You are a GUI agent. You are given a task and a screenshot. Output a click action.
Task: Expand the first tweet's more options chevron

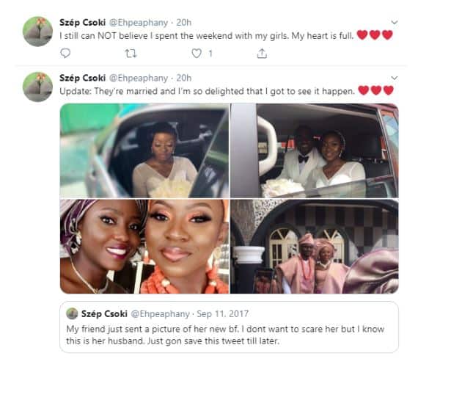click(x=395, y=22)
